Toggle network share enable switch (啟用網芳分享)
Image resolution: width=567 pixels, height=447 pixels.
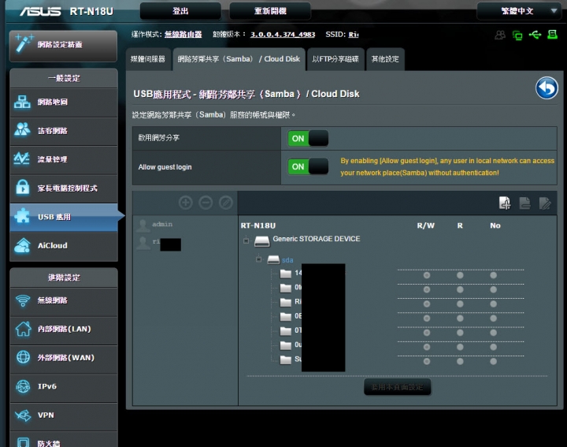click(308, 138)
